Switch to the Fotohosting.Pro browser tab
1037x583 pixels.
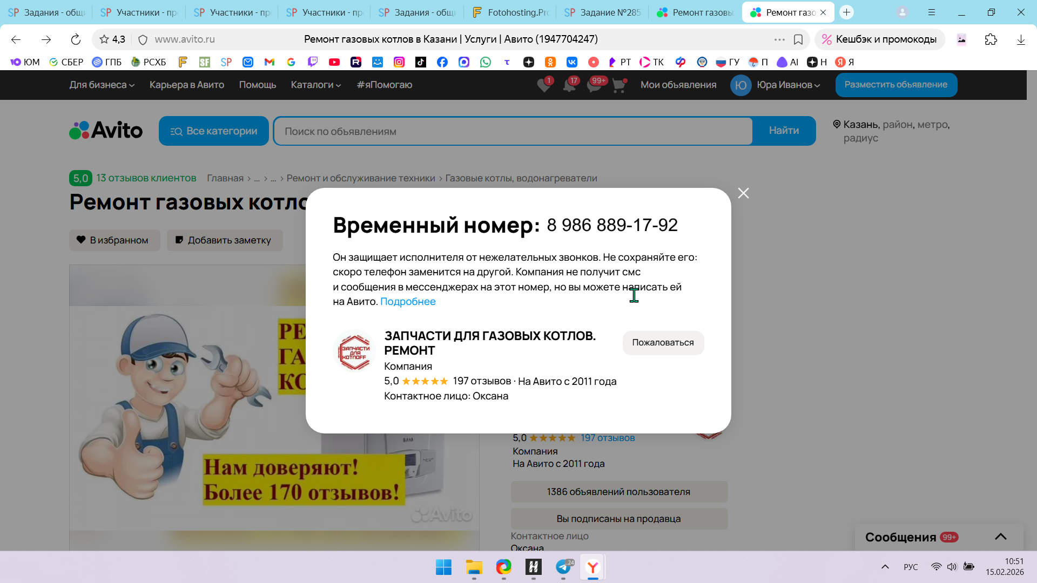click(509, 12)
